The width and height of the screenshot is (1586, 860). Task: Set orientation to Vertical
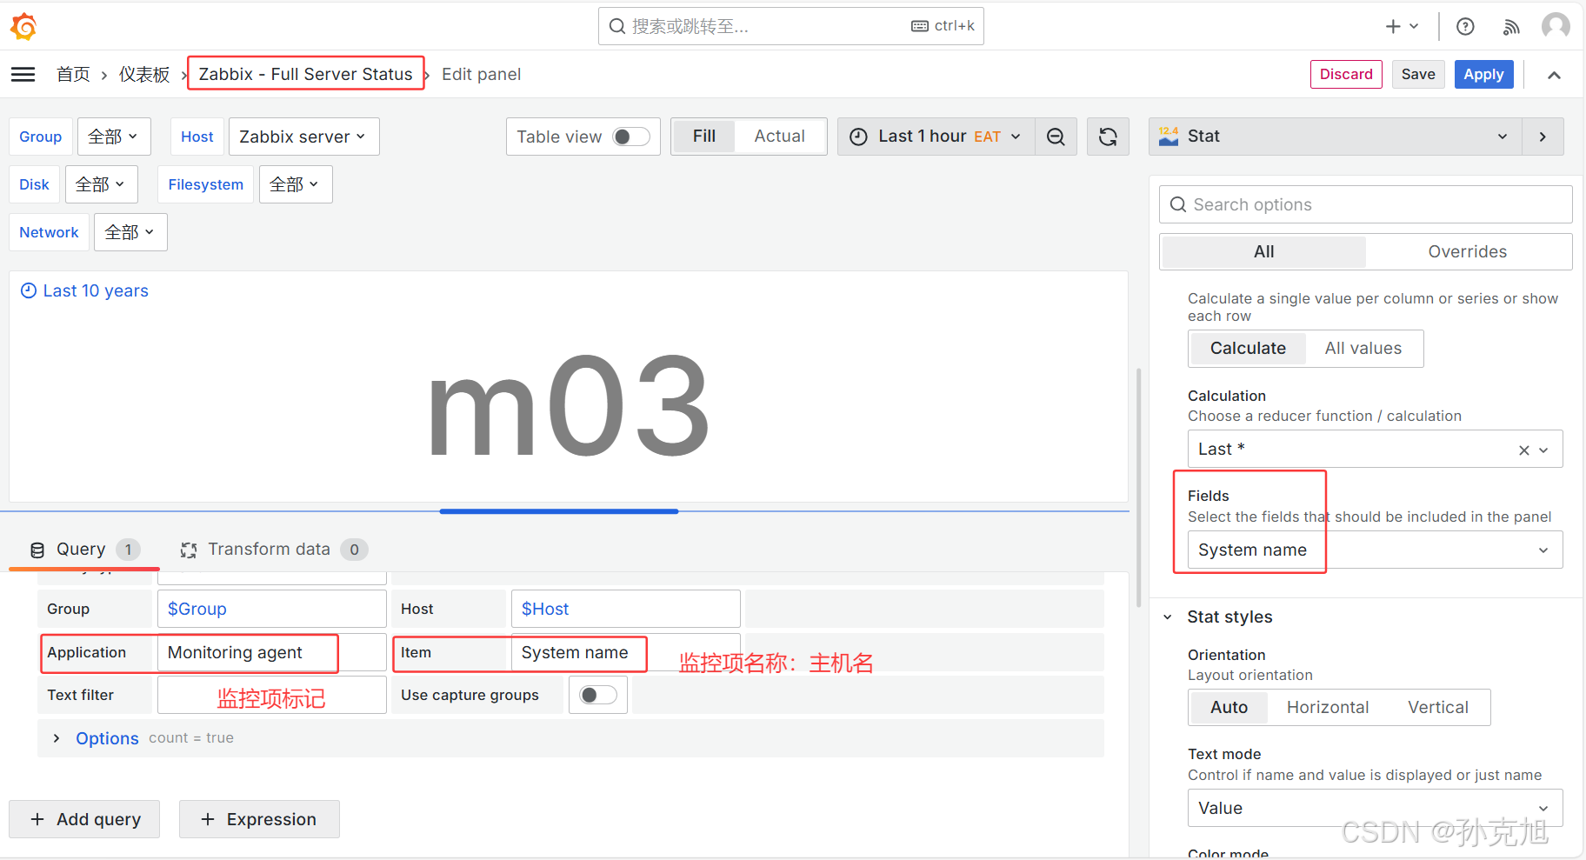pyautogui.click(x=1438, y=708)
